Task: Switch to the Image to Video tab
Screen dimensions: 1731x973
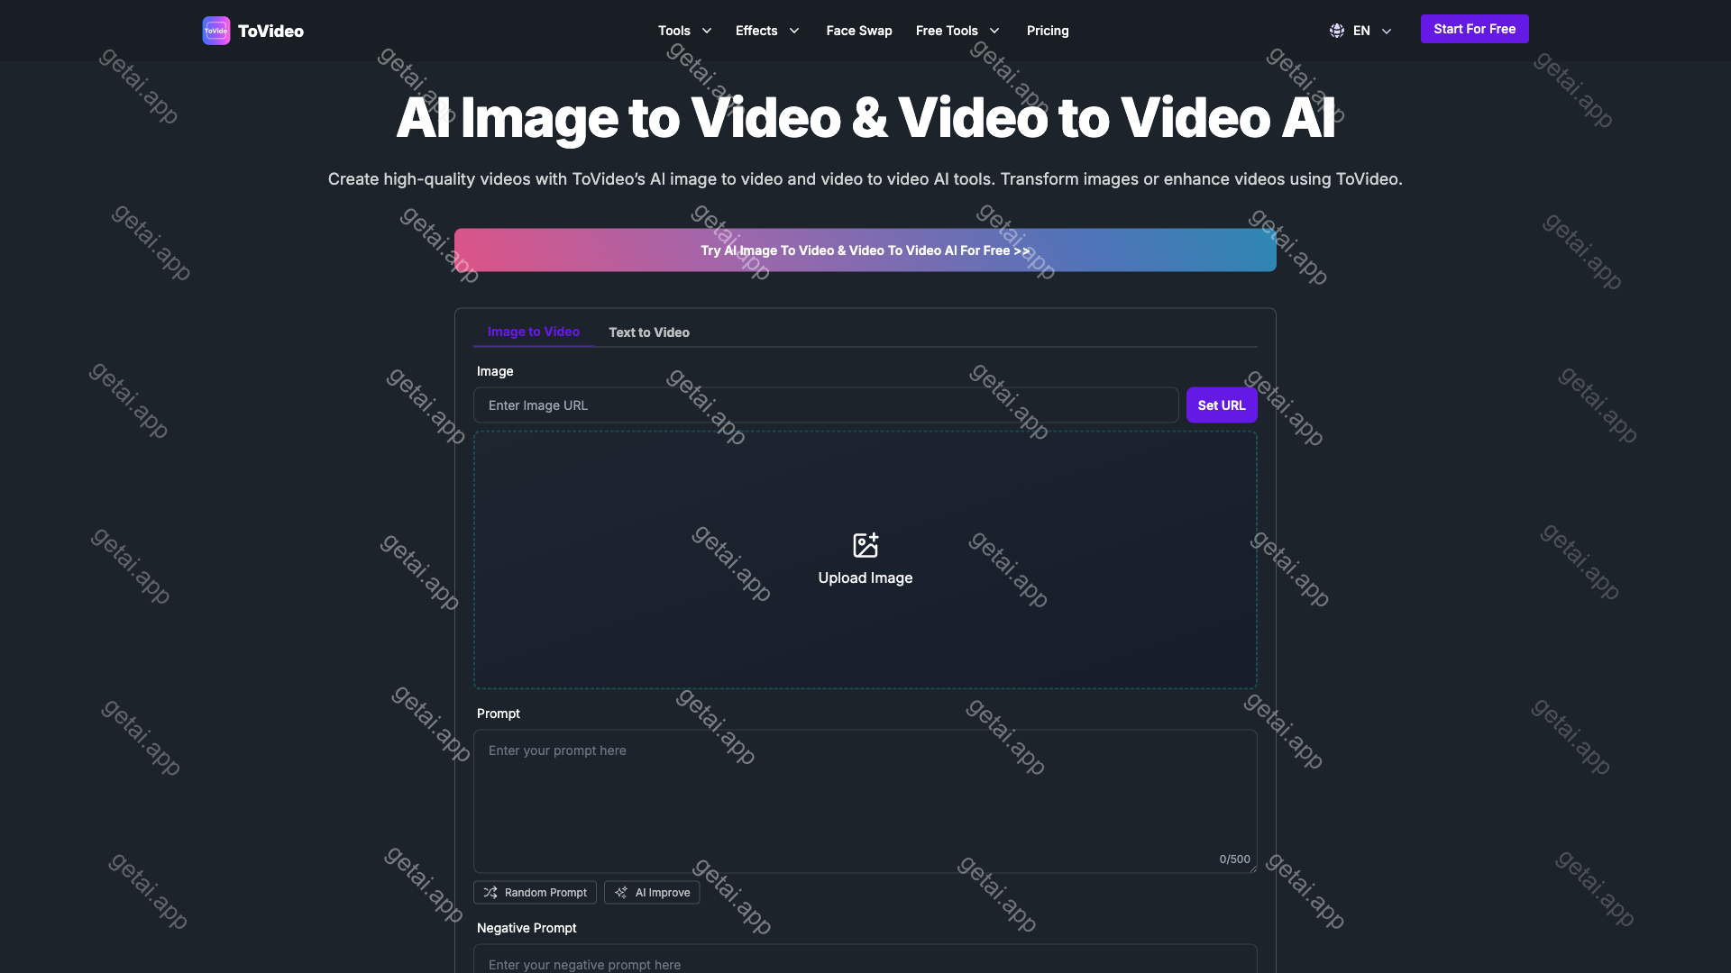Action: pyautogui.click(x=534, y=332)
